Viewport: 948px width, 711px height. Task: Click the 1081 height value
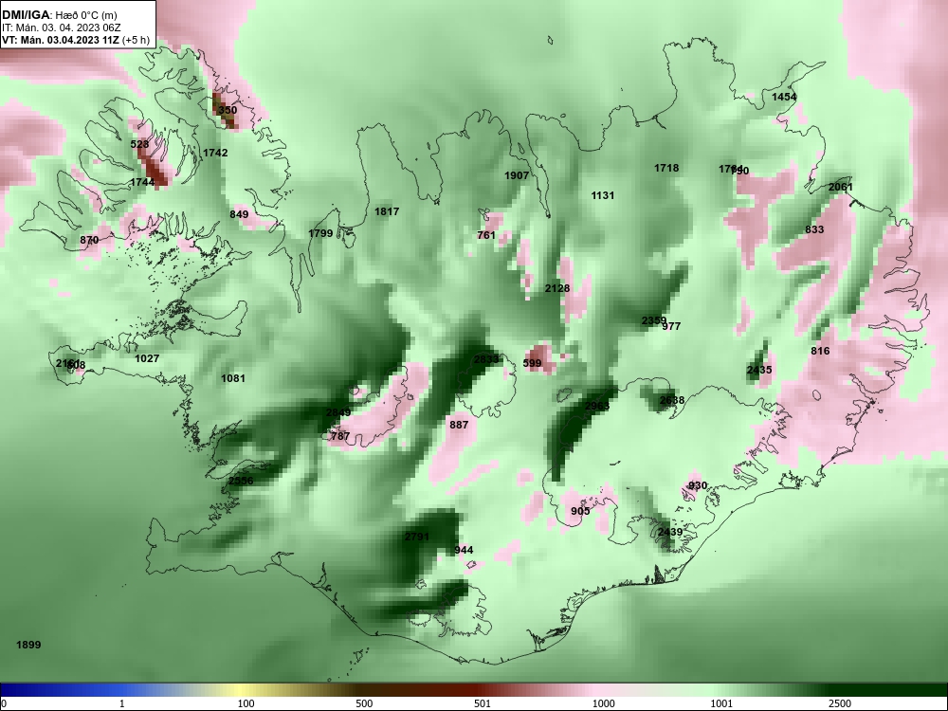tap(233, 378)
